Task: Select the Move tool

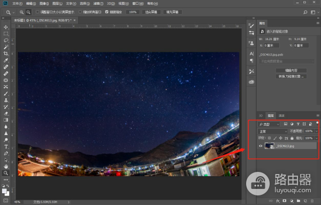Action: click(x=6, y=27)
